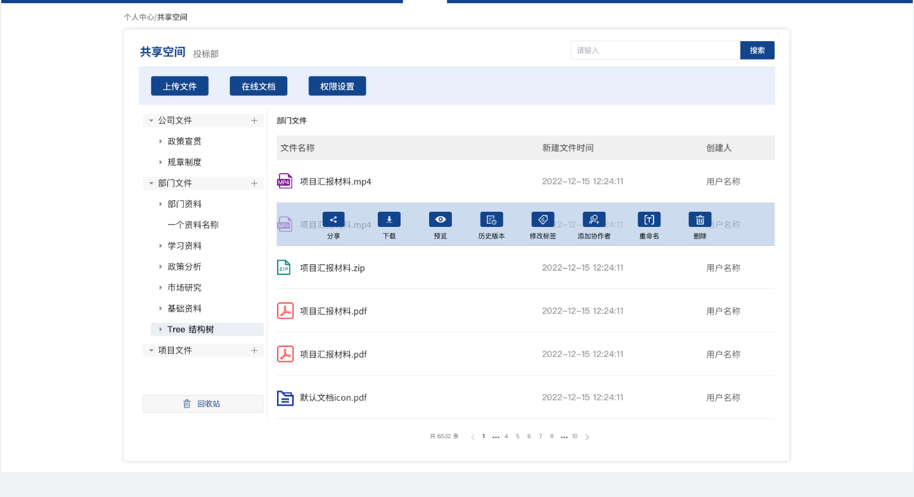Click the 部门文件 heading above the table
Image resolution: width=914 pixels, height=497 pixels.
click(x=292, y=120)
